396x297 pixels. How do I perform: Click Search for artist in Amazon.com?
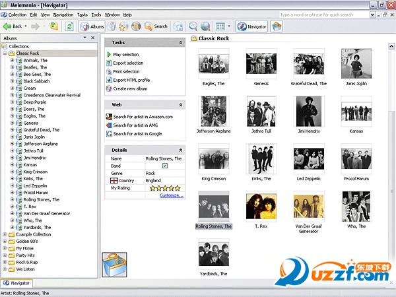[143, 117]
